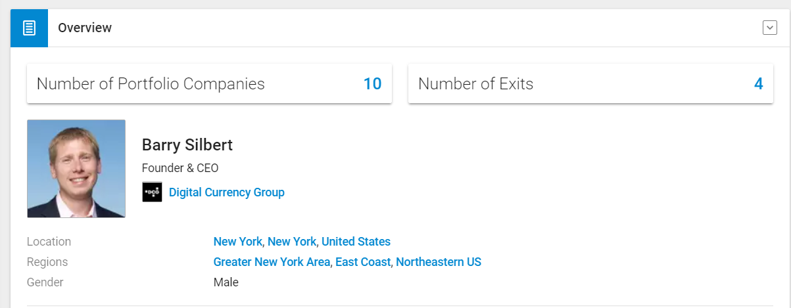Viewport: 791px width, 308px height.
Task: Click the portfolio companies count 10
Action: point(372,84)
